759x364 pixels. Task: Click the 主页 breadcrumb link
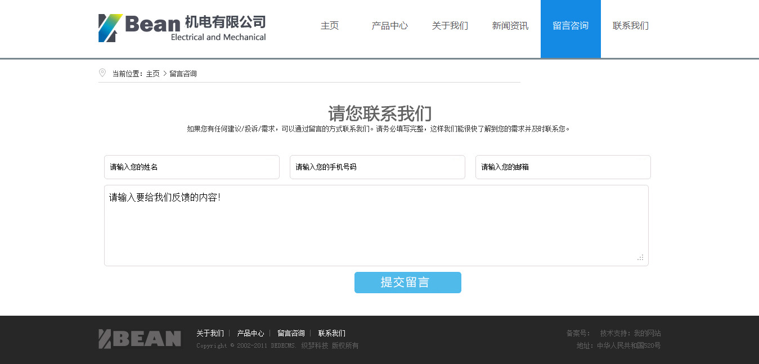pyautogui.click(x=152, y=74)
